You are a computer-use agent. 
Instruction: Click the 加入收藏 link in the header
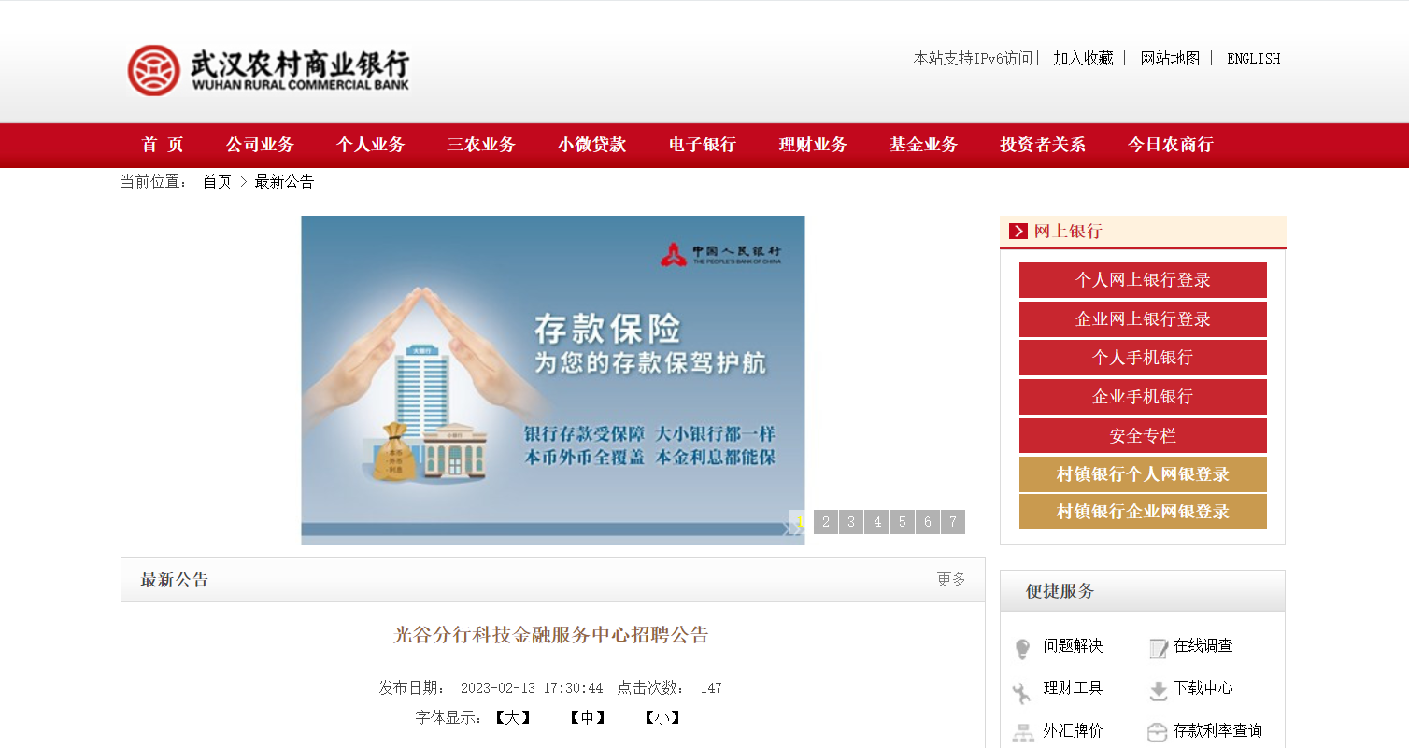[1084, 58]
